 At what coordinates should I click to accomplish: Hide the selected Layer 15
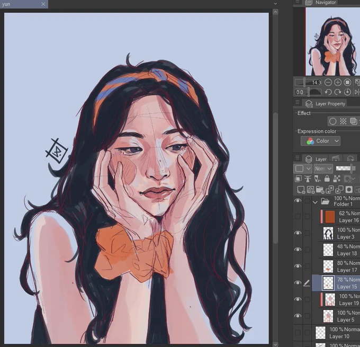click(x=298, y=283)
